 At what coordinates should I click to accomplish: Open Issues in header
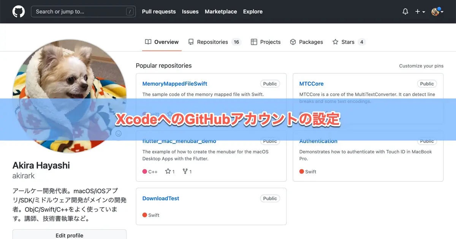pos(190,11)
